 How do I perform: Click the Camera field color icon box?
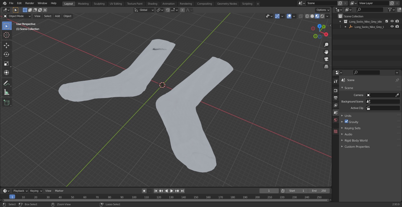pos(368,95)
